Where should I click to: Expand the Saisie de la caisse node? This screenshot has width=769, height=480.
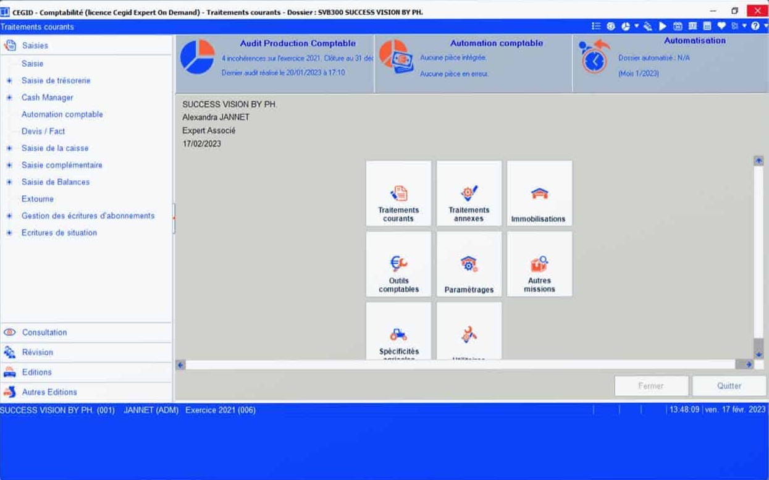click(9, 148)
